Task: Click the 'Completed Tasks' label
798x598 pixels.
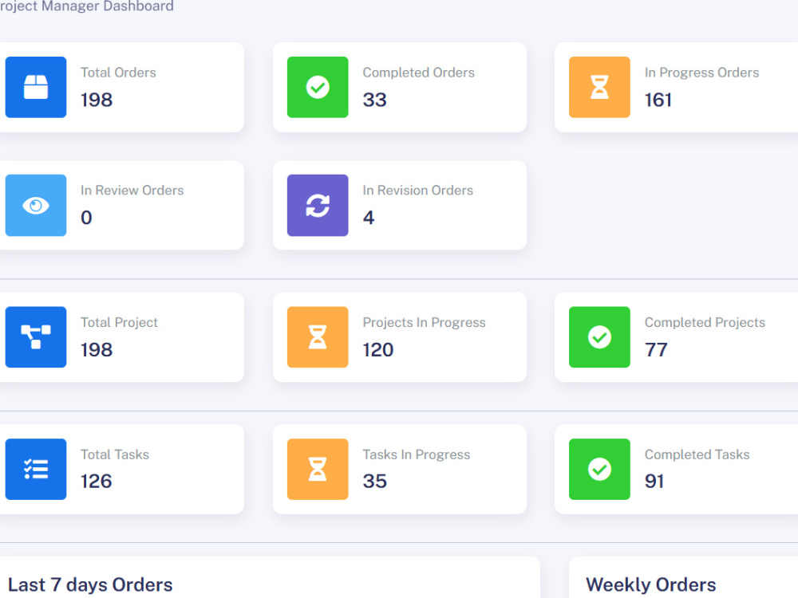Action: pyautogui.click(x=697, y=454)
